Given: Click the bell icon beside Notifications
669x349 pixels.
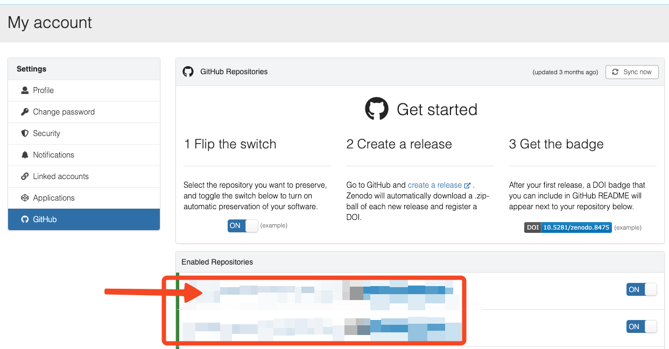Looking at the screenshot, I should [x=25, y=155].
